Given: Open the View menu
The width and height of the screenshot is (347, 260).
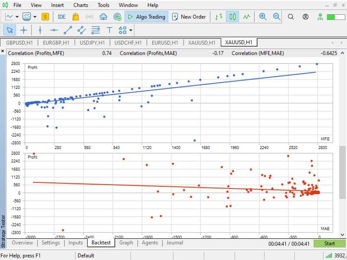Looking at the screenshot, I should coord(36,5).
